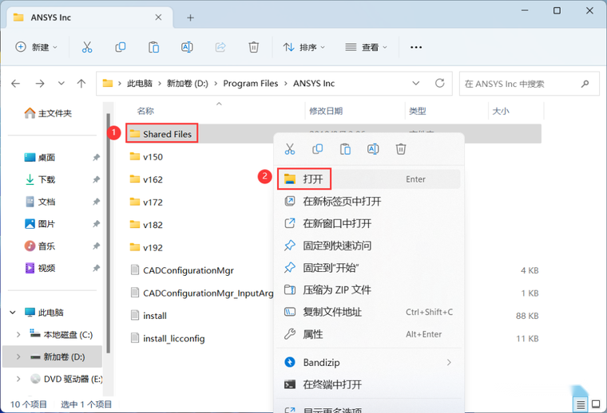The image size is (607, 413).
Task: Click the Share icon in the top toolbar
Action: click(220, 47)
